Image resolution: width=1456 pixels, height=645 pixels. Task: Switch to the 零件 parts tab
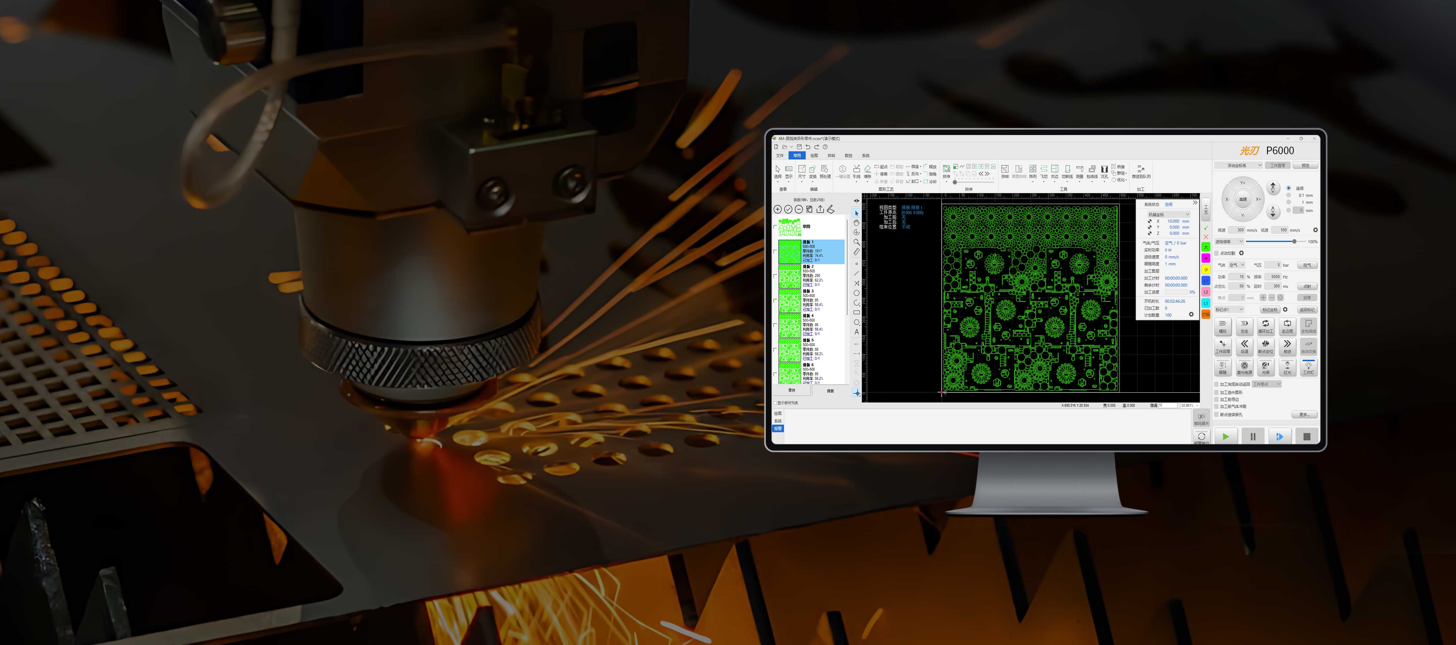pyautogui.click(x=791, y=391)
